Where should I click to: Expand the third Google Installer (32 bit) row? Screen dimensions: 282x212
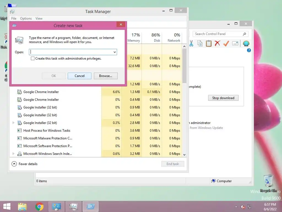[13, 123]
